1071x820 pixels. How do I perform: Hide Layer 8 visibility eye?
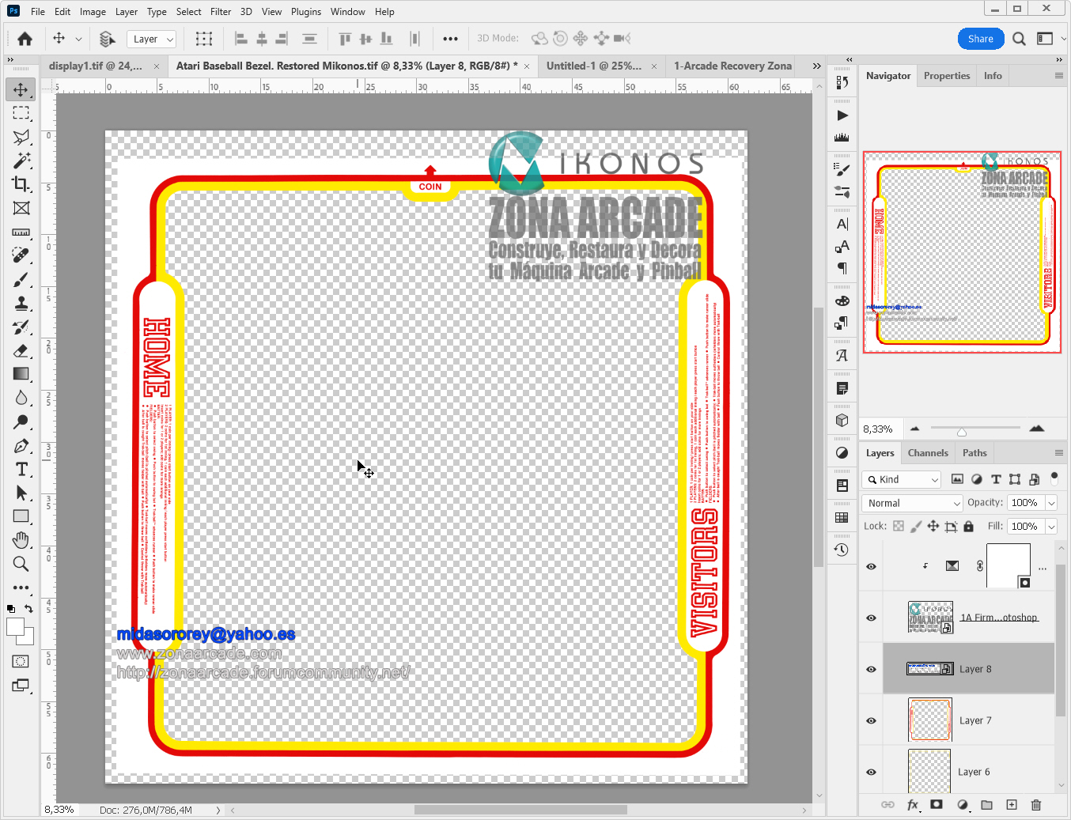(x=871, y=669)
